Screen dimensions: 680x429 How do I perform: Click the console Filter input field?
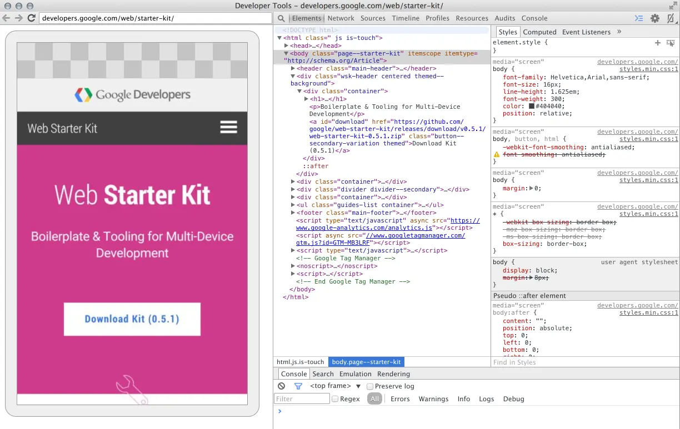coord(301,398)
